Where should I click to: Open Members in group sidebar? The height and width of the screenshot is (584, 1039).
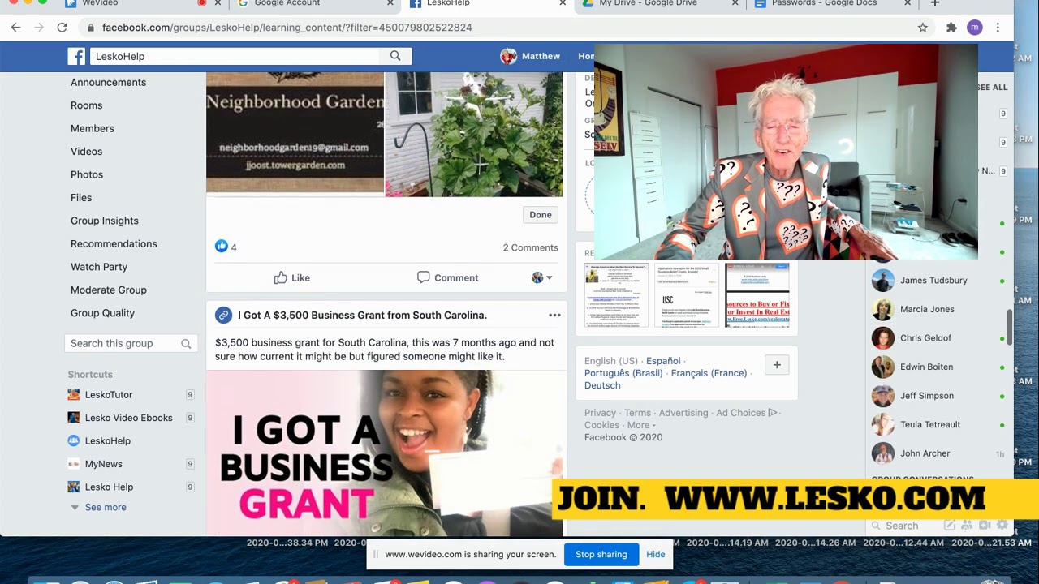point(93,129)
